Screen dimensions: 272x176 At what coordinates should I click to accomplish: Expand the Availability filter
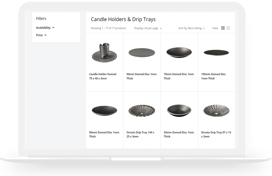click(x=45, y=28)
